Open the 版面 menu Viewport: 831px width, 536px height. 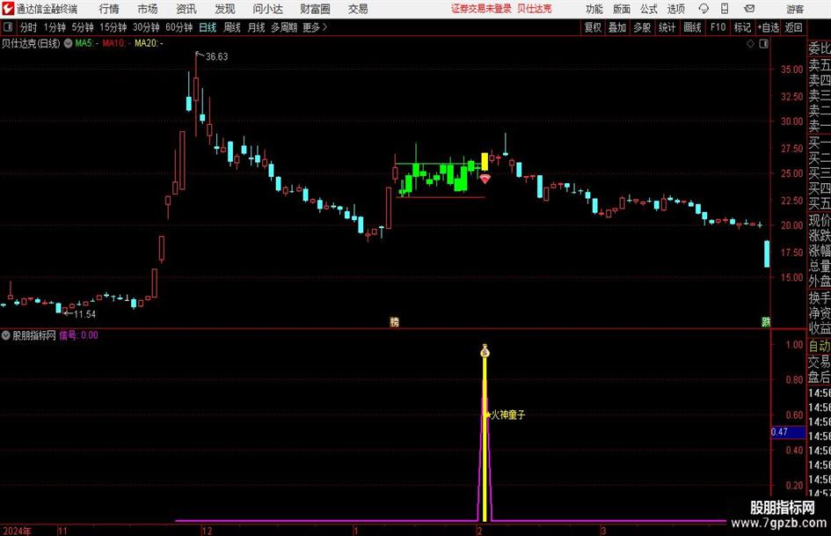622,9
